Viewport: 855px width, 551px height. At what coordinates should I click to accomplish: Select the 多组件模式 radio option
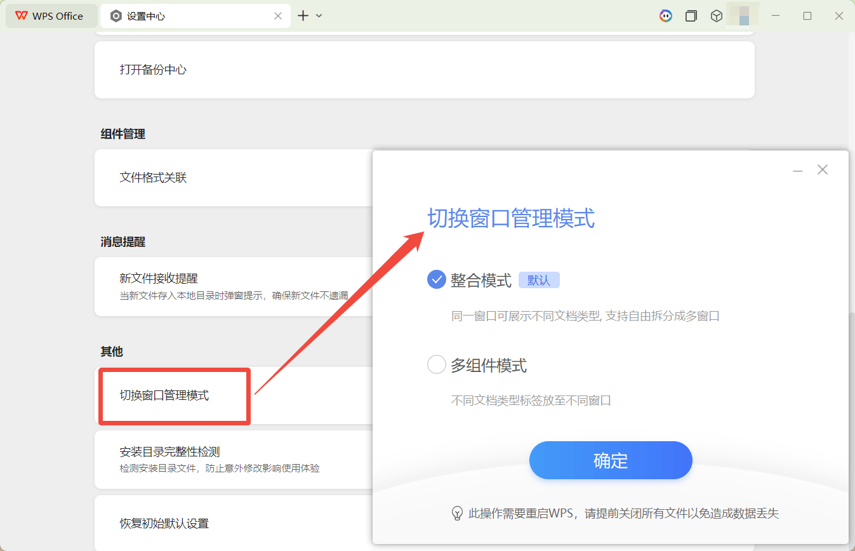click(437, 365)
